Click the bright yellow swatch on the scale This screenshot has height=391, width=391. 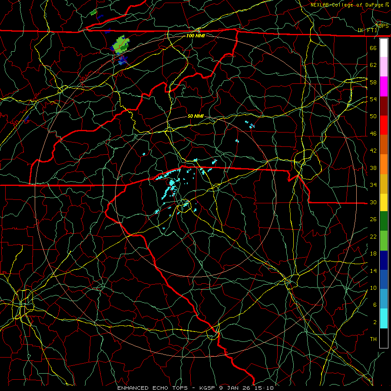pos(384,202)
